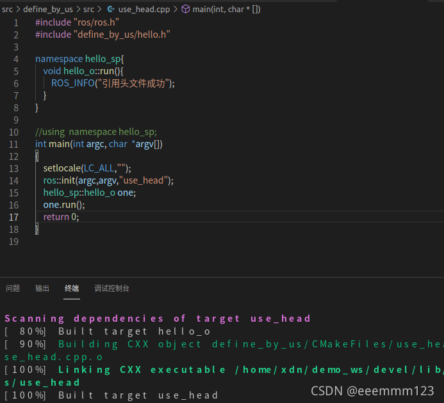Click the 'one.run();' statement
This screenshot has width=444, height=403.
pyautogui.click(x=64, y=205)
